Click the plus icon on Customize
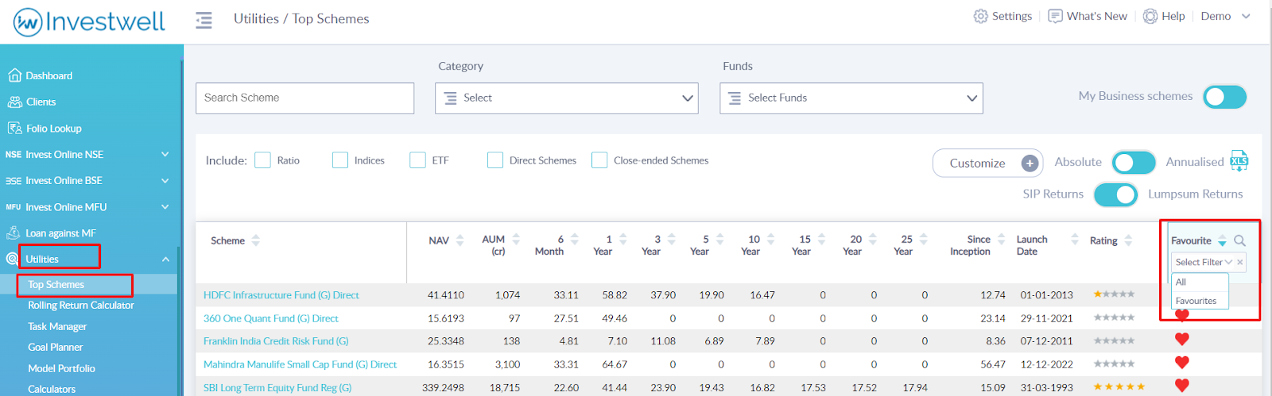The height and width of the screenshot is (396, 1272). pos(1030,163)
